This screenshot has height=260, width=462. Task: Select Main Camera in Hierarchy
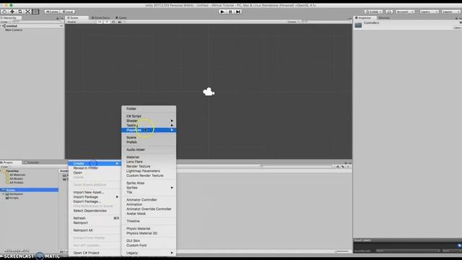click(14, 30)
